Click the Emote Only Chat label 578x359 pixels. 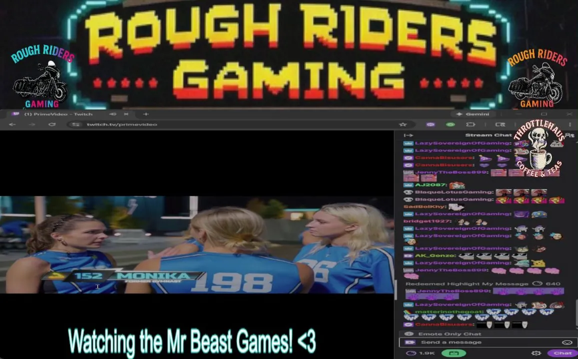(450, 334)
